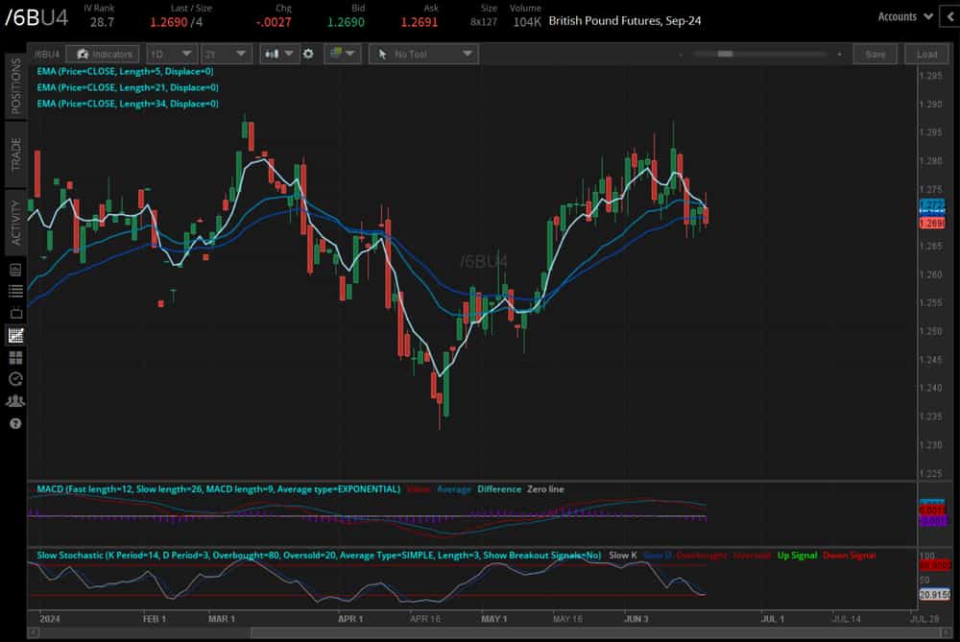Toggle the MACD Difference plot
This screenshot has width=960, height=642.
(499, 489)
